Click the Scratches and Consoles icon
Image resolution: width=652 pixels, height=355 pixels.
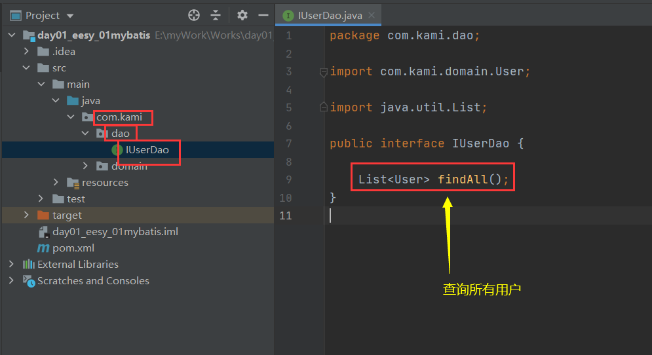click(29, 281)
